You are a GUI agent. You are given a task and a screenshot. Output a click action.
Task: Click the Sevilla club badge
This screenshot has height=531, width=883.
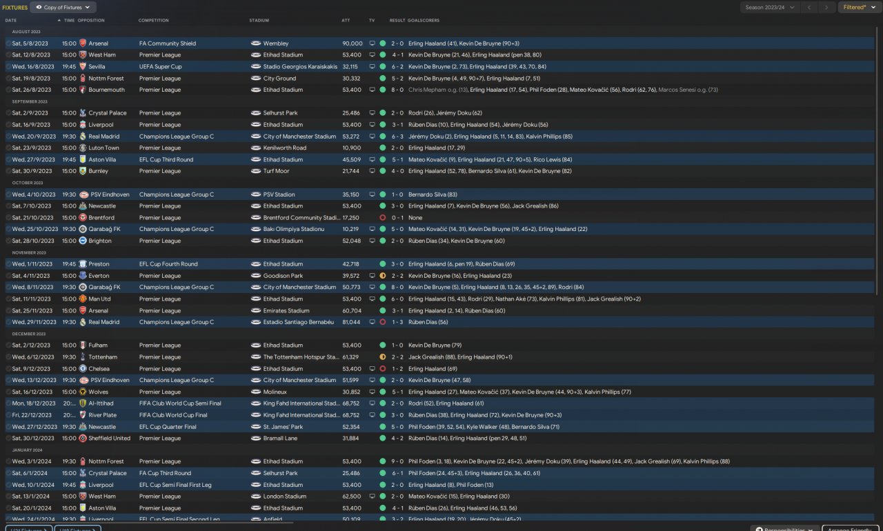[x=83, y=67]
